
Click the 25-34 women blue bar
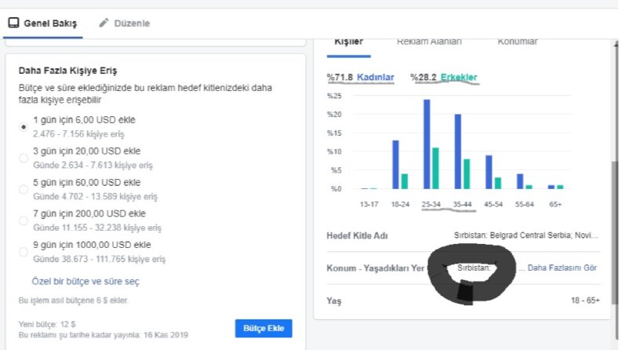[x=427, y=144]
